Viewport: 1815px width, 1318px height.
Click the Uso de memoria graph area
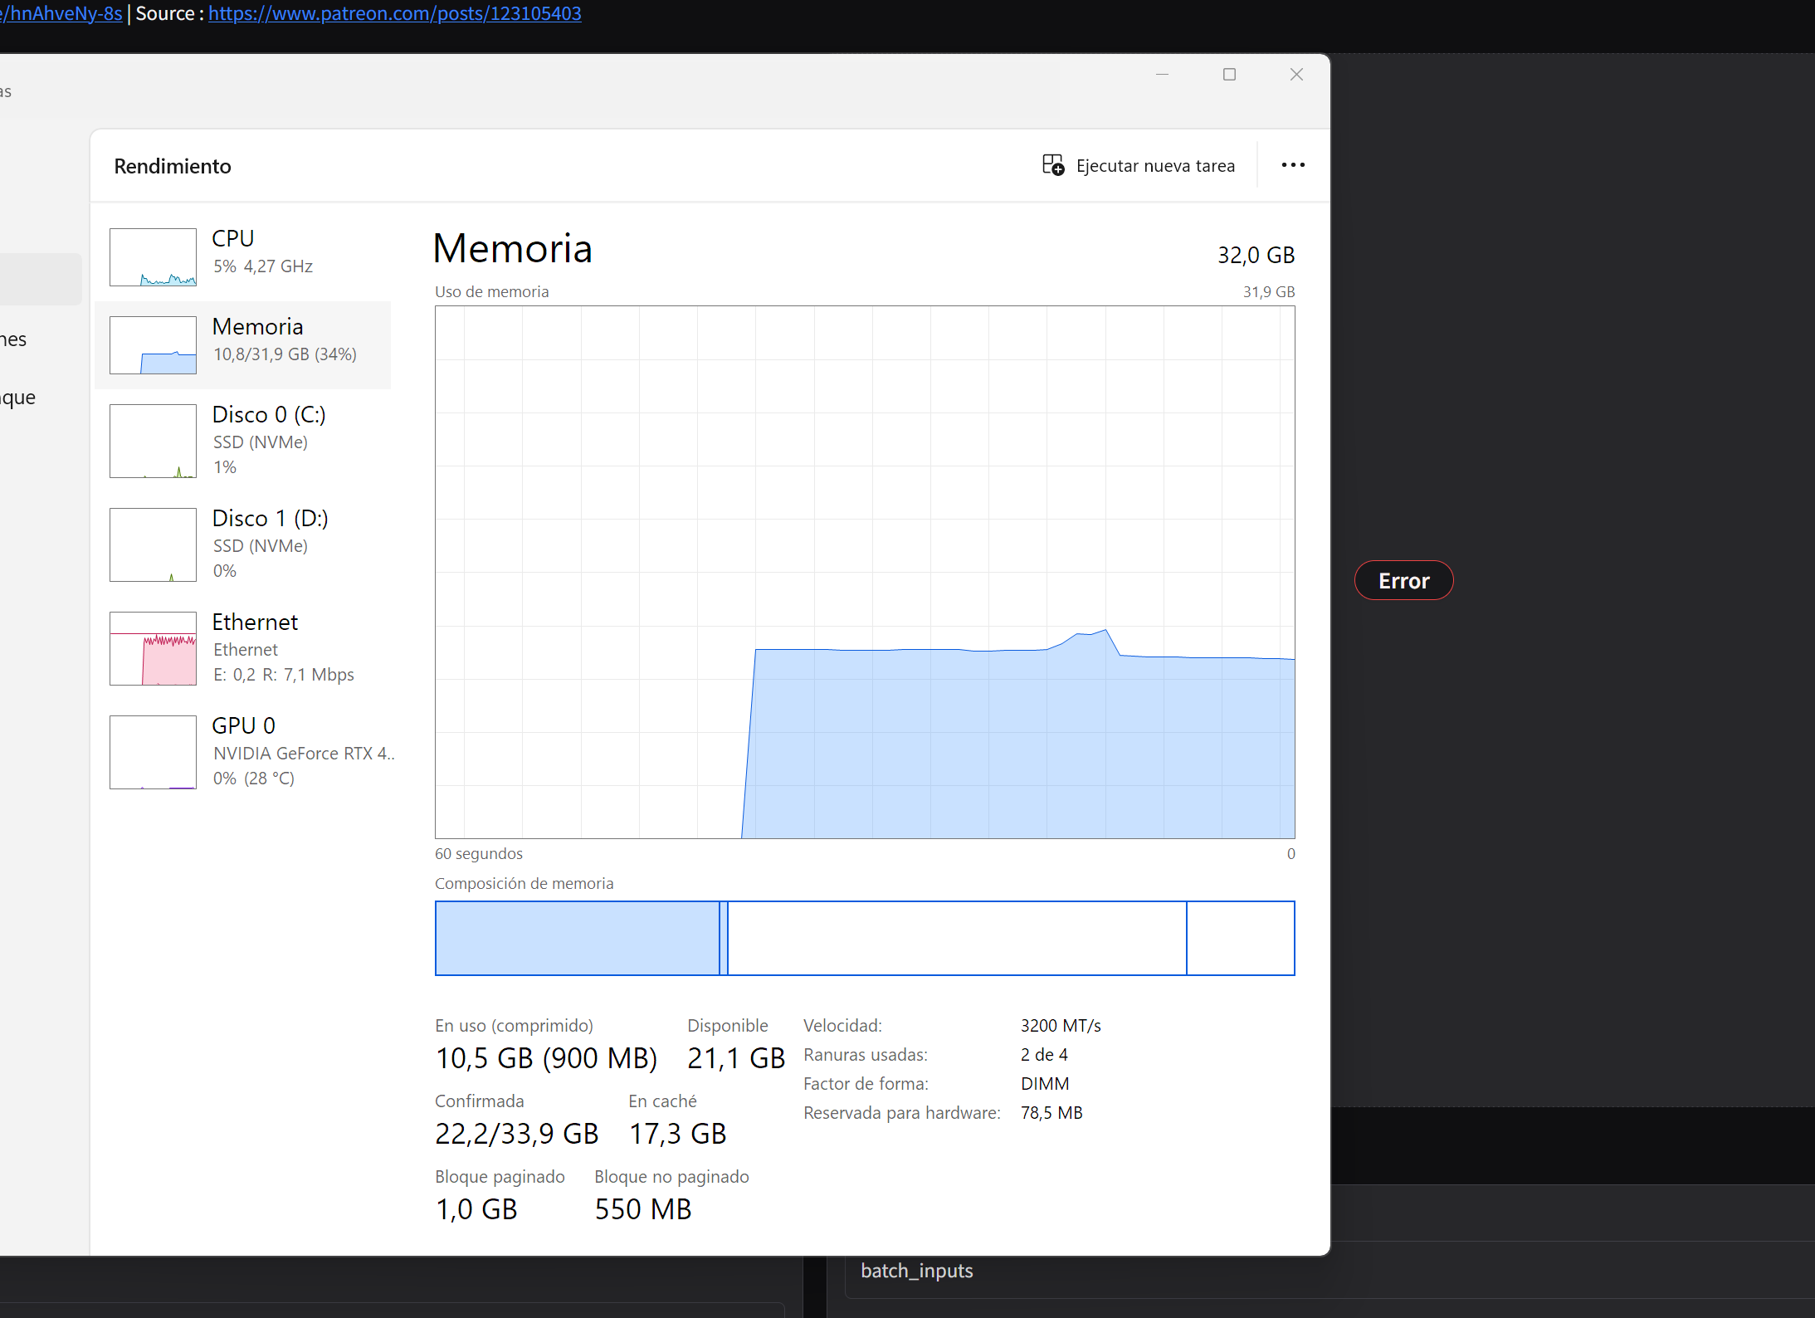[864, 572]
